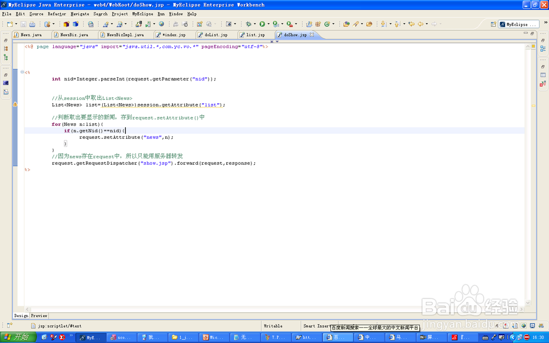Switch to the NewsBizImpl.java editor tab

[125, 35]
